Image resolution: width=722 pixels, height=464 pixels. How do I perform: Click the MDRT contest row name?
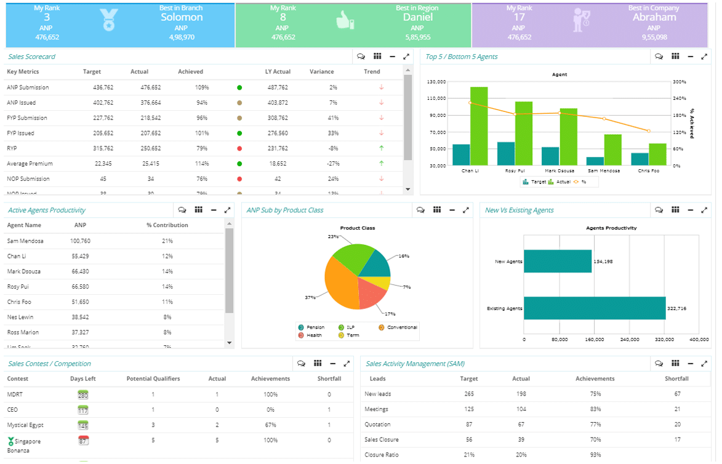pos(15,394)
